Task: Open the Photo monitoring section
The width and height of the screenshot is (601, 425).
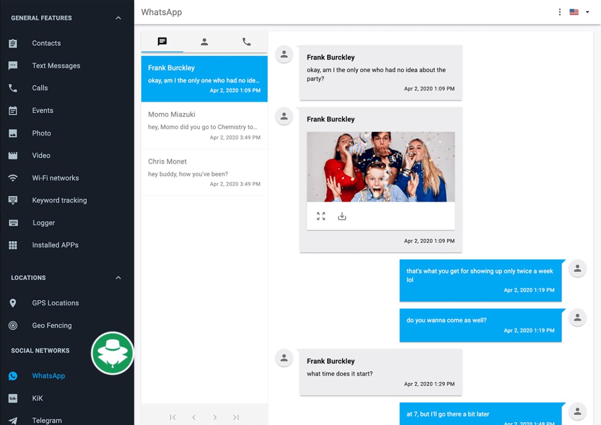Action: pyautogui.click(x=41, y=133)
